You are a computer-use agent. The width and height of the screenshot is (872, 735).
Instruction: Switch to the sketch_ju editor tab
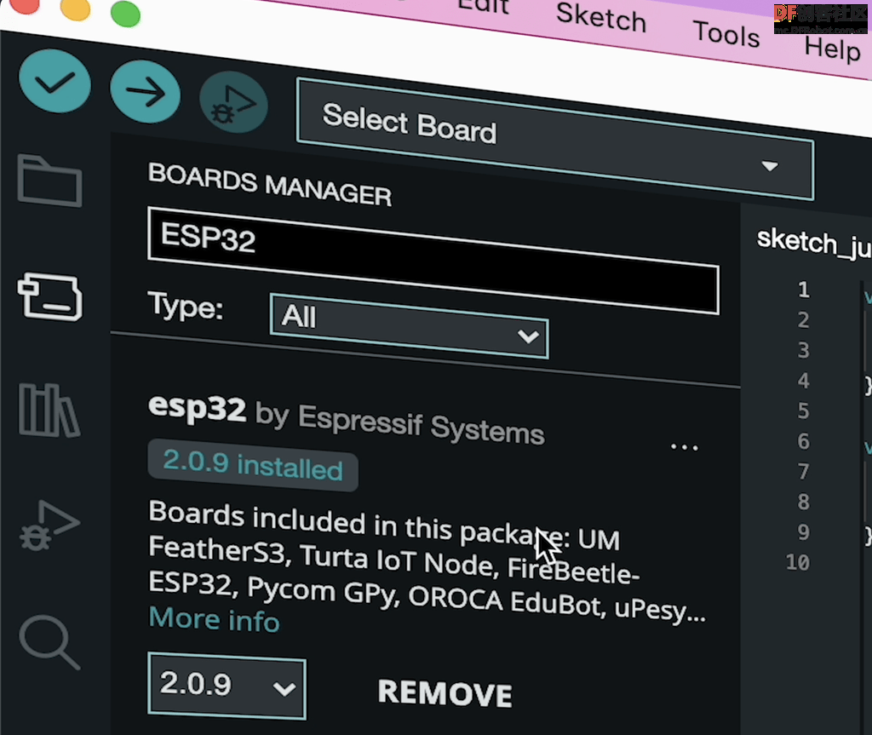click(813, 243)
